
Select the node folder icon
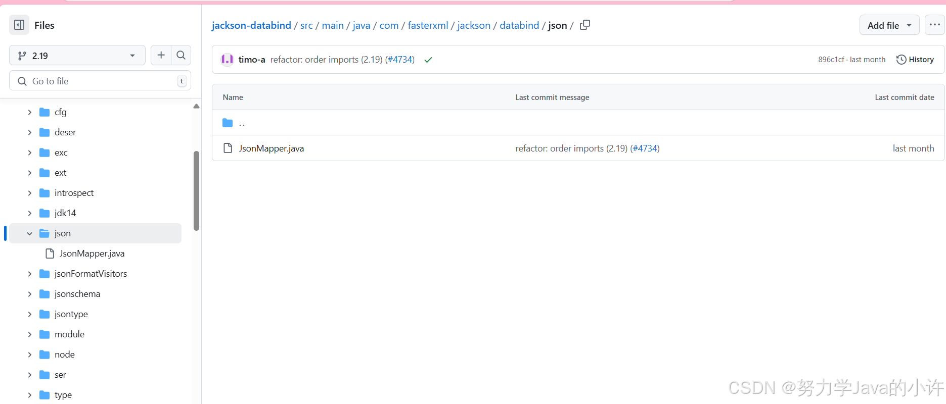[44, 355]
